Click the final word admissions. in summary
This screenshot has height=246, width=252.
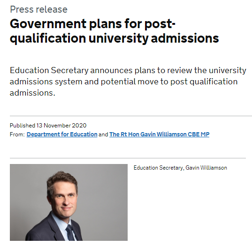[x=32, y=93]
